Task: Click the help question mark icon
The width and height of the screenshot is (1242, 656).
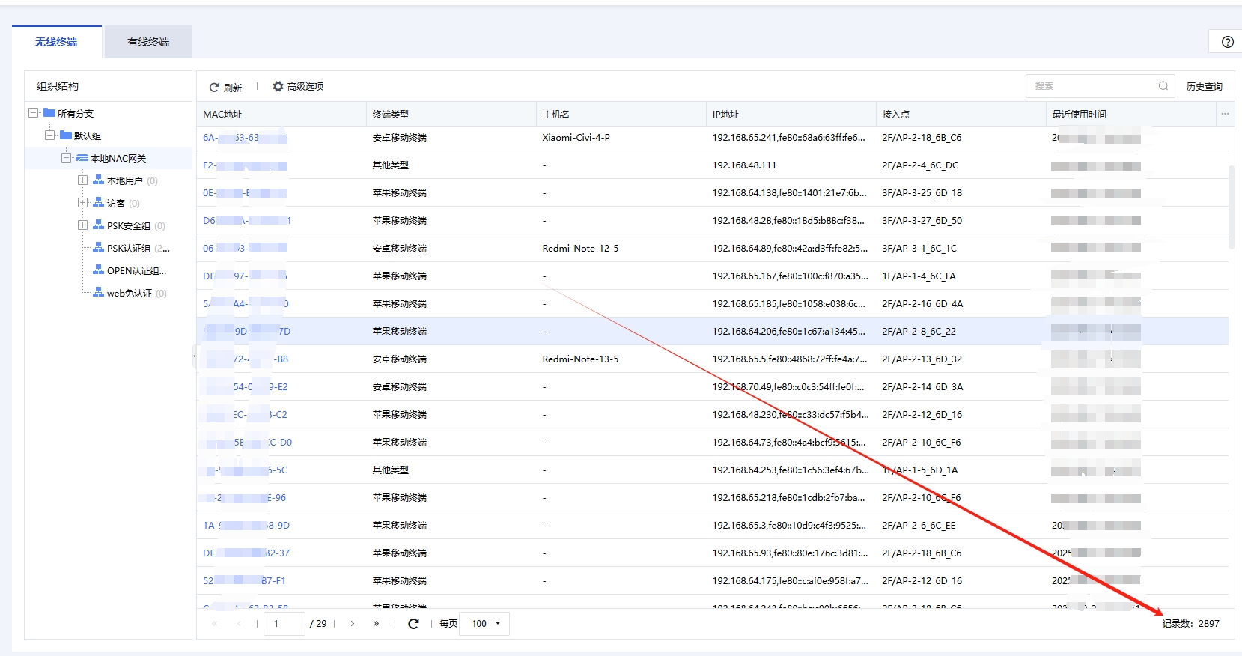Action: (1227, 42)
